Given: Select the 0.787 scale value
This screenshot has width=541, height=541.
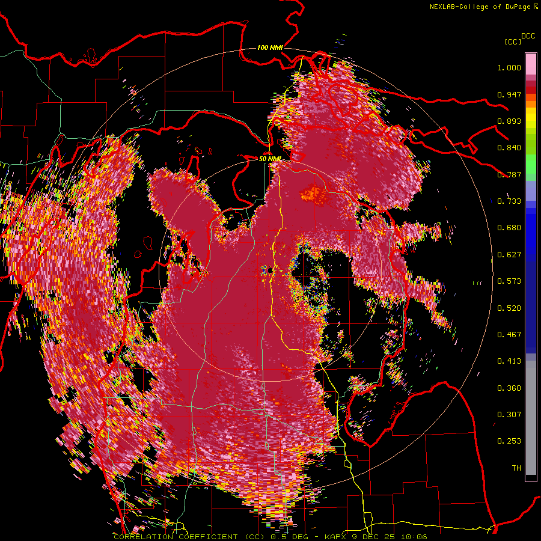Looking at the screenshot, I should 509,174.
